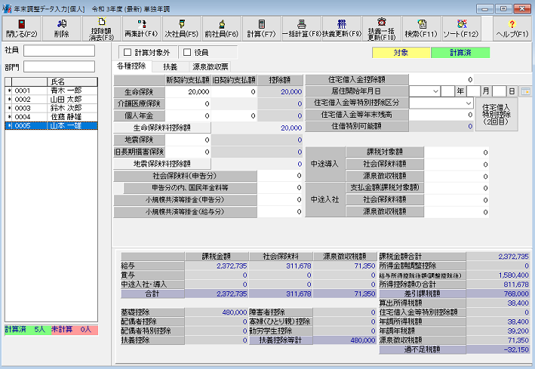The height and width of the screenshot is (369, 535).
Task: Click the 閉じる(F2) toolbar icon
Action: [x=20, y=29]
